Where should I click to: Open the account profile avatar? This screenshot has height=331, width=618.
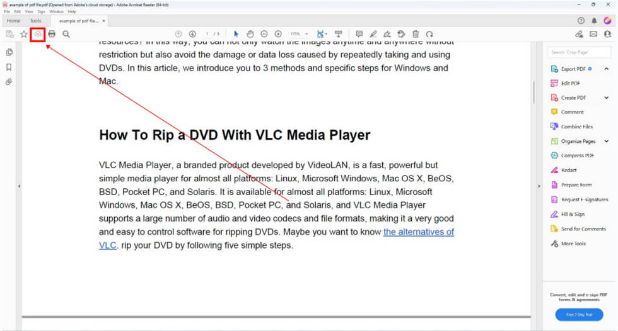tap(607, 20)
